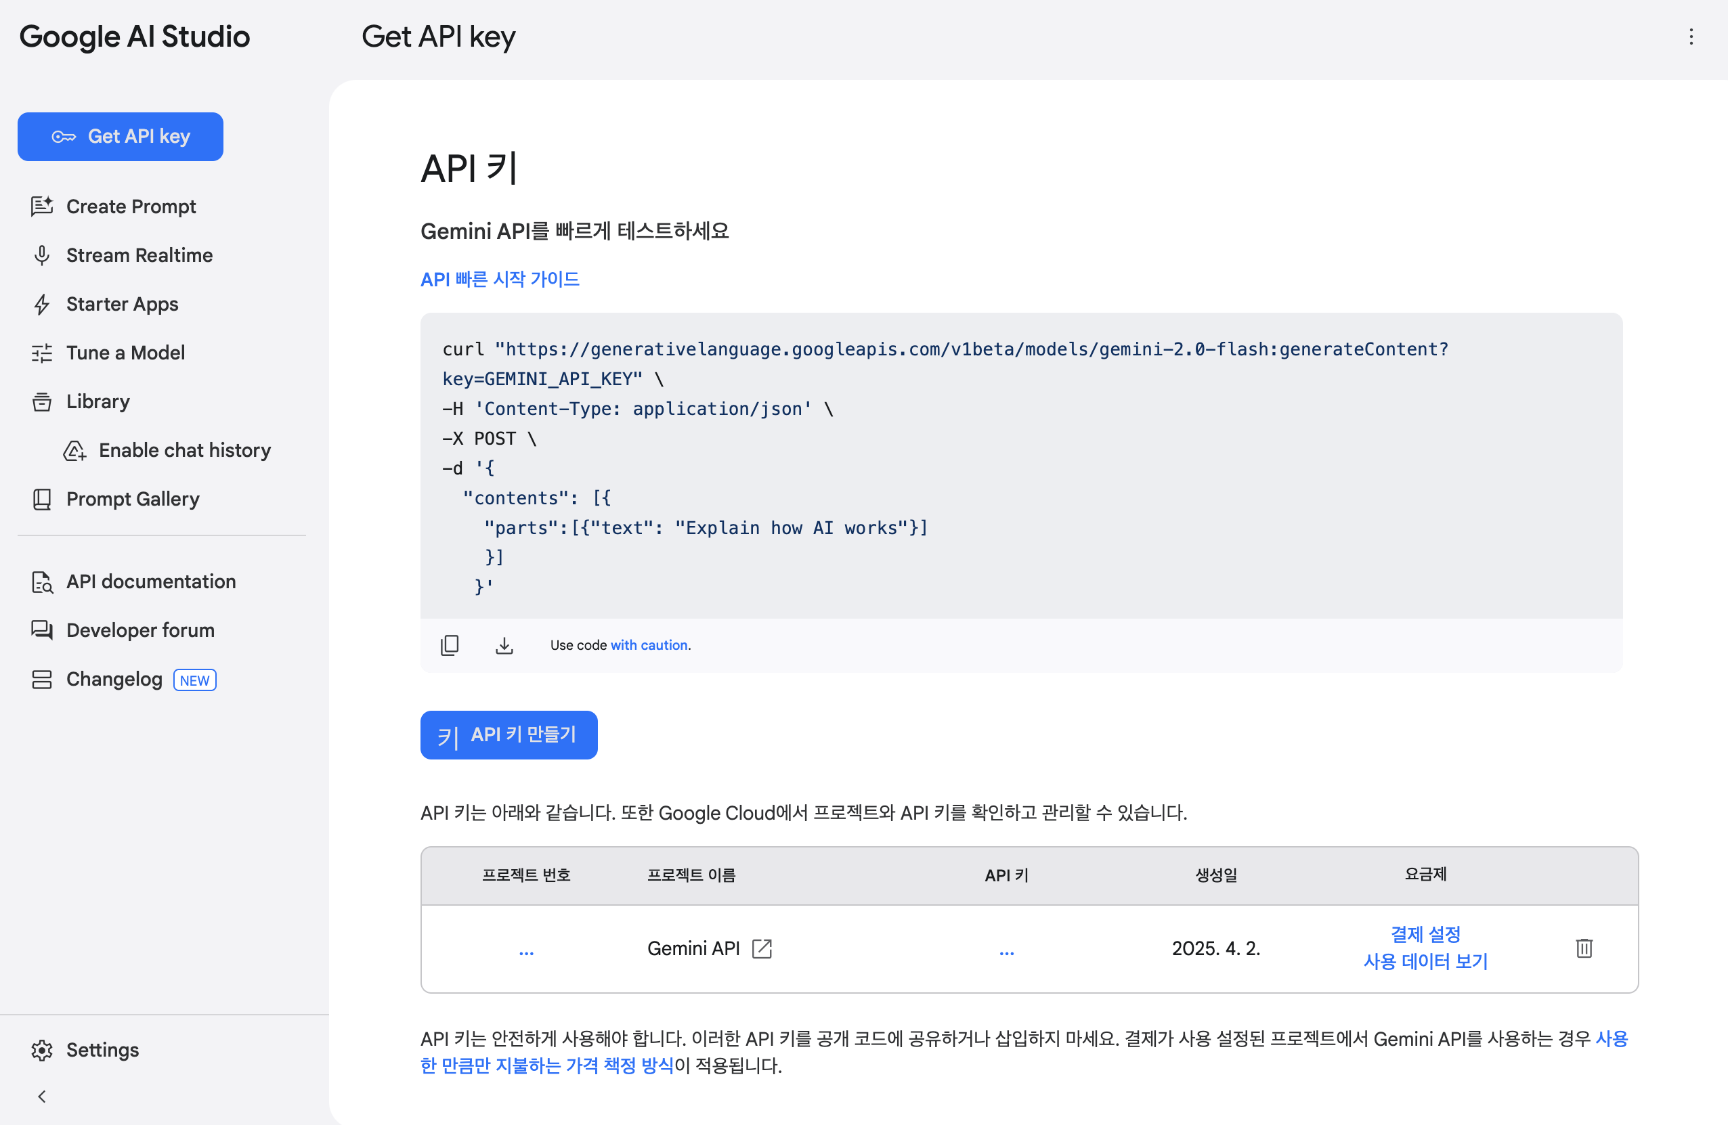This screenshot has width=1728, height=1125.
Task: Click the API 키 column header
Action: pos(1006,875)
